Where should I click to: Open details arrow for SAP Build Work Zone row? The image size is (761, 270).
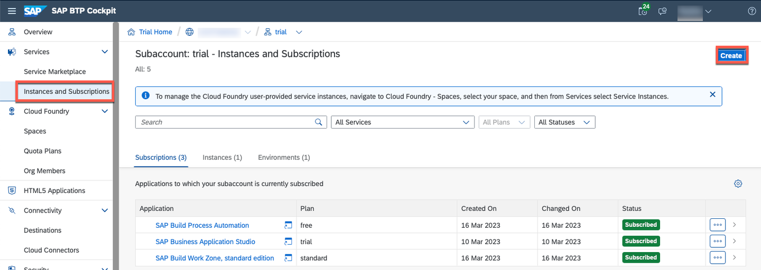tap(735, 257)
